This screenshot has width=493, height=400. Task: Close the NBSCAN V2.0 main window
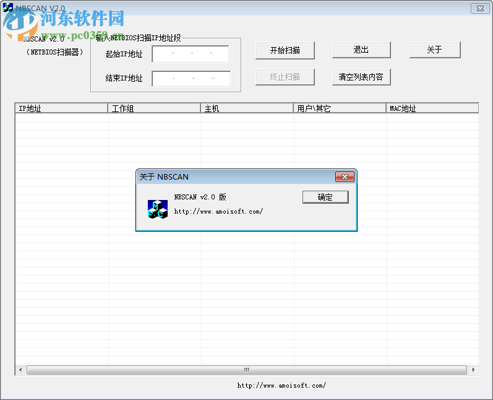click(x=480, y=9)
